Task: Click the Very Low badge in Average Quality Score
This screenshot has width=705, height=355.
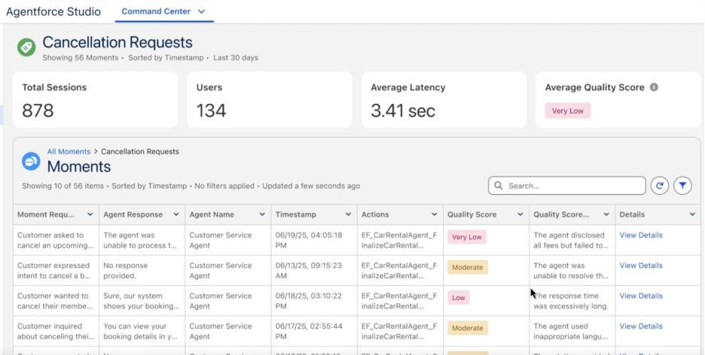Action: coord(567,111)
